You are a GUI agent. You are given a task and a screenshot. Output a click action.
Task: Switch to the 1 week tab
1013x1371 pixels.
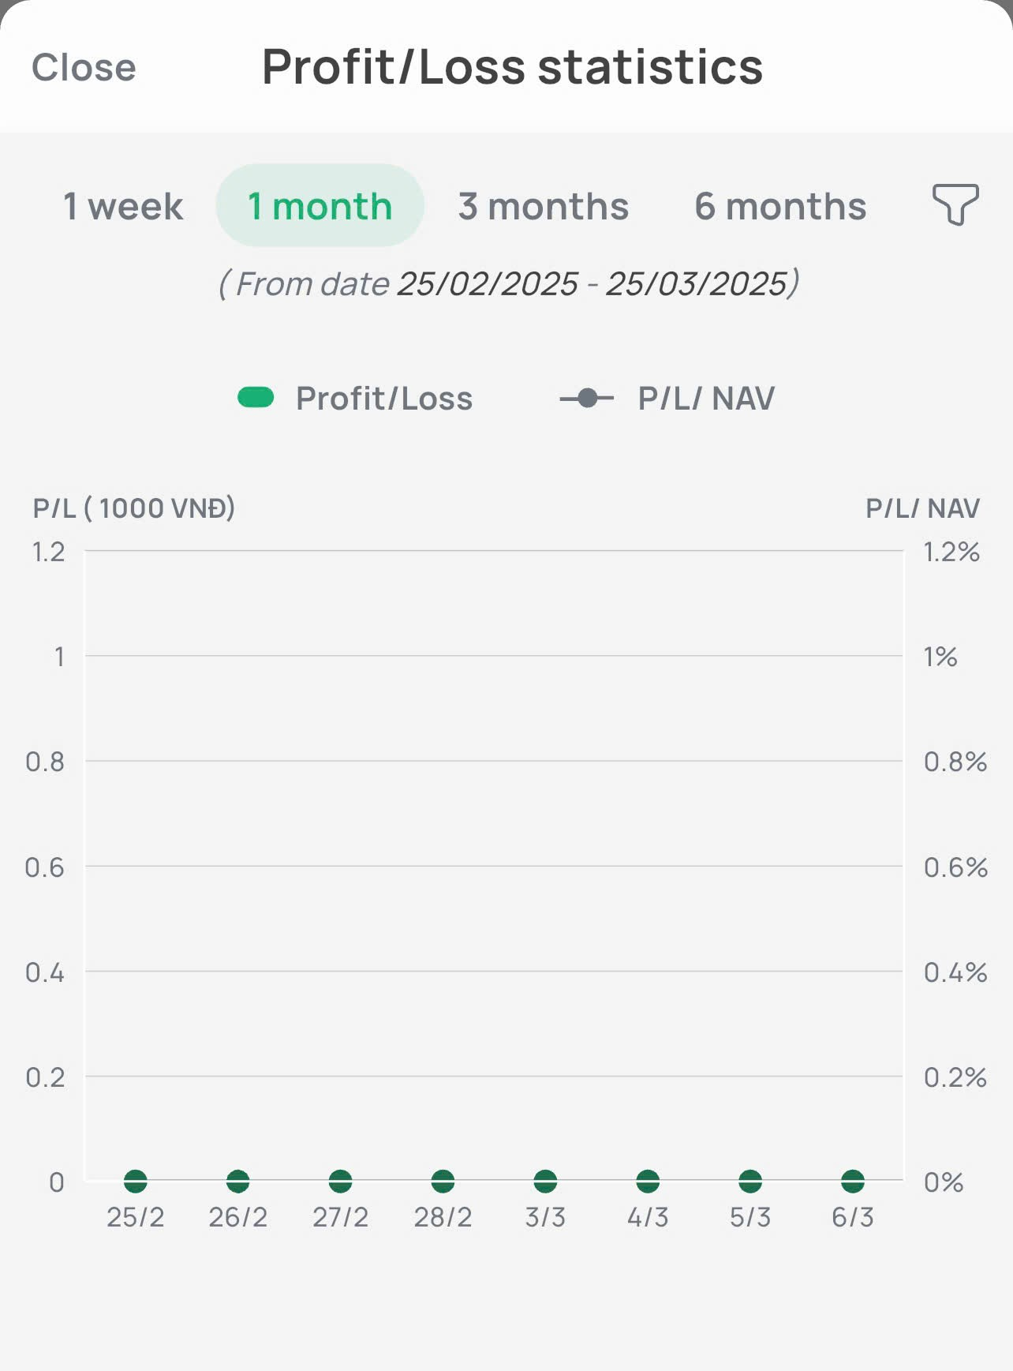point(123,207)
